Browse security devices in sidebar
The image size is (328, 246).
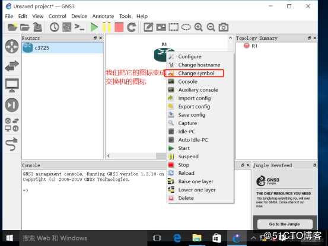pos(12,105)
